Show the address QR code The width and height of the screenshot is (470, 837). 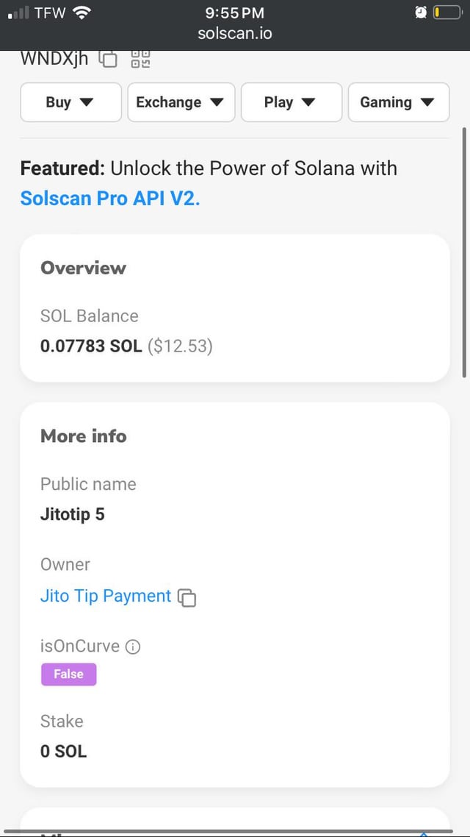click(140, 59)
